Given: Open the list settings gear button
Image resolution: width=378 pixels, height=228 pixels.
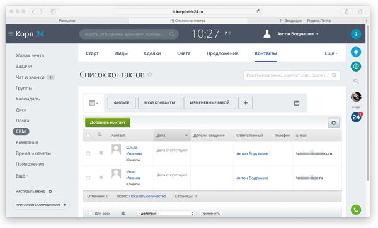Looking at the screenshot, I should click(334, 122).
